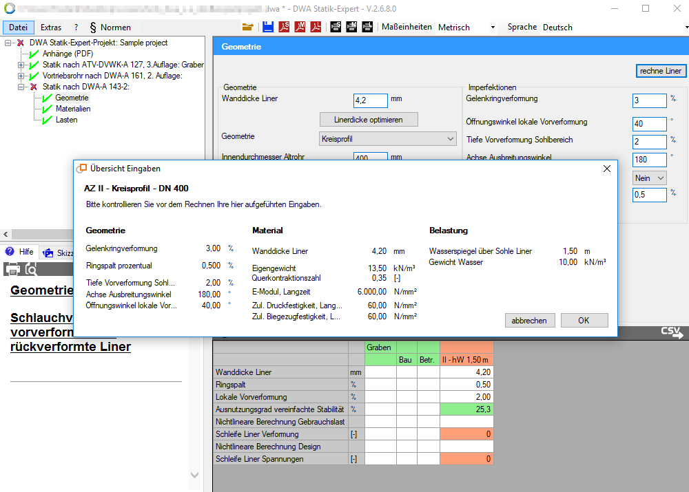This screenshot has height=492, width=689.
Task: Click the printer icon marked M
Action: pyautogui.click(x=351, y=27)
